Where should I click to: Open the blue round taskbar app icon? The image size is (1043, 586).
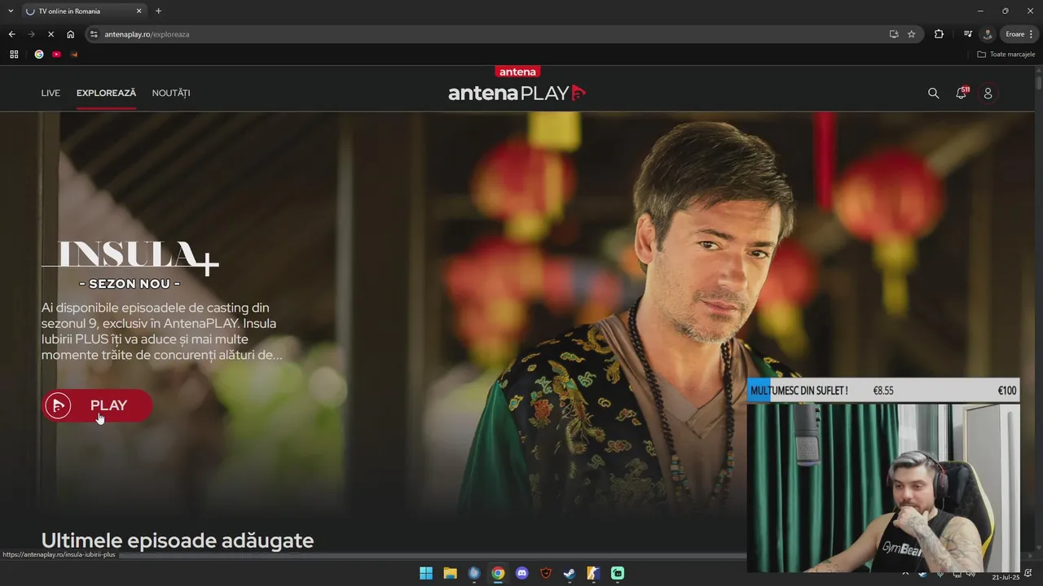[x=474, y=573]
